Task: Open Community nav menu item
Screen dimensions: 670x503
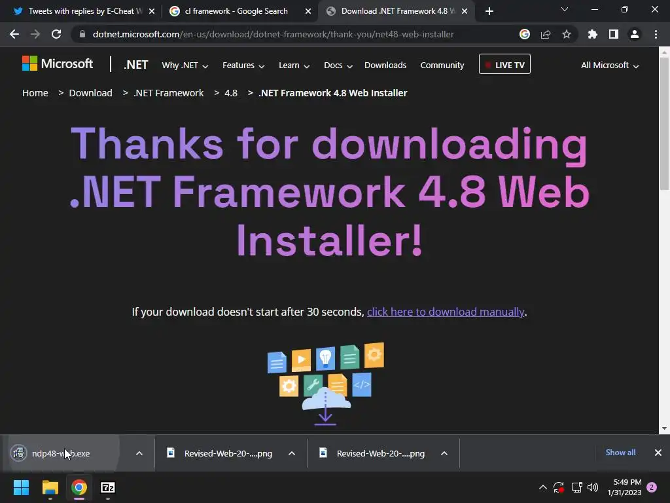Action: coord(442,65)
